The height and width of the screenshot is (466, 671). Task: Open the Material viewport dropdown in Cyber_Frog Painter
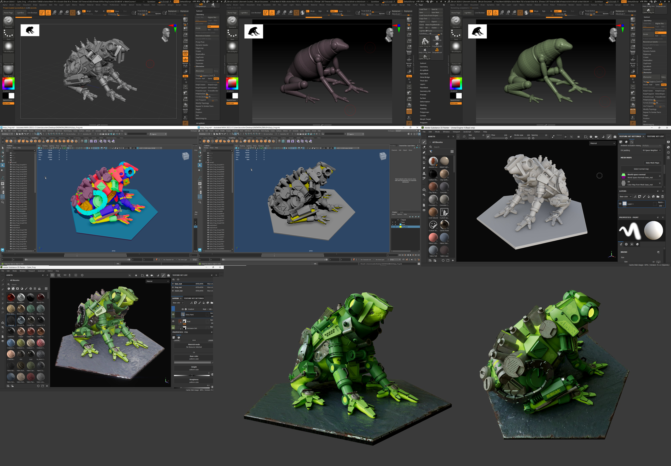tap(158, 281)
